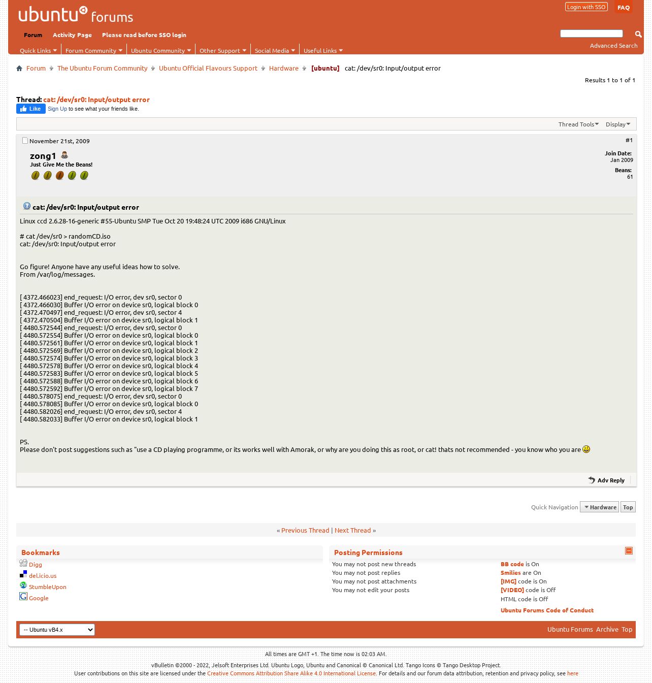
Task: Click the BB code link
Action: click(x=512, y=564)
